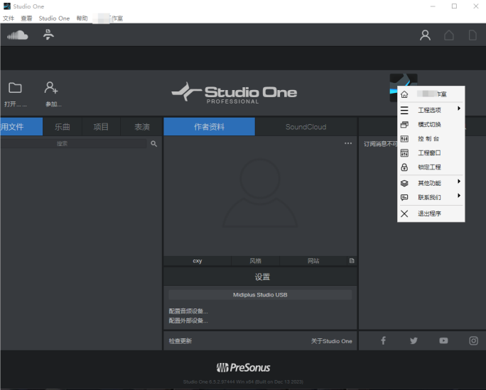
Task: Open the Instagram link icon
Action: click(x=473, y=340)
